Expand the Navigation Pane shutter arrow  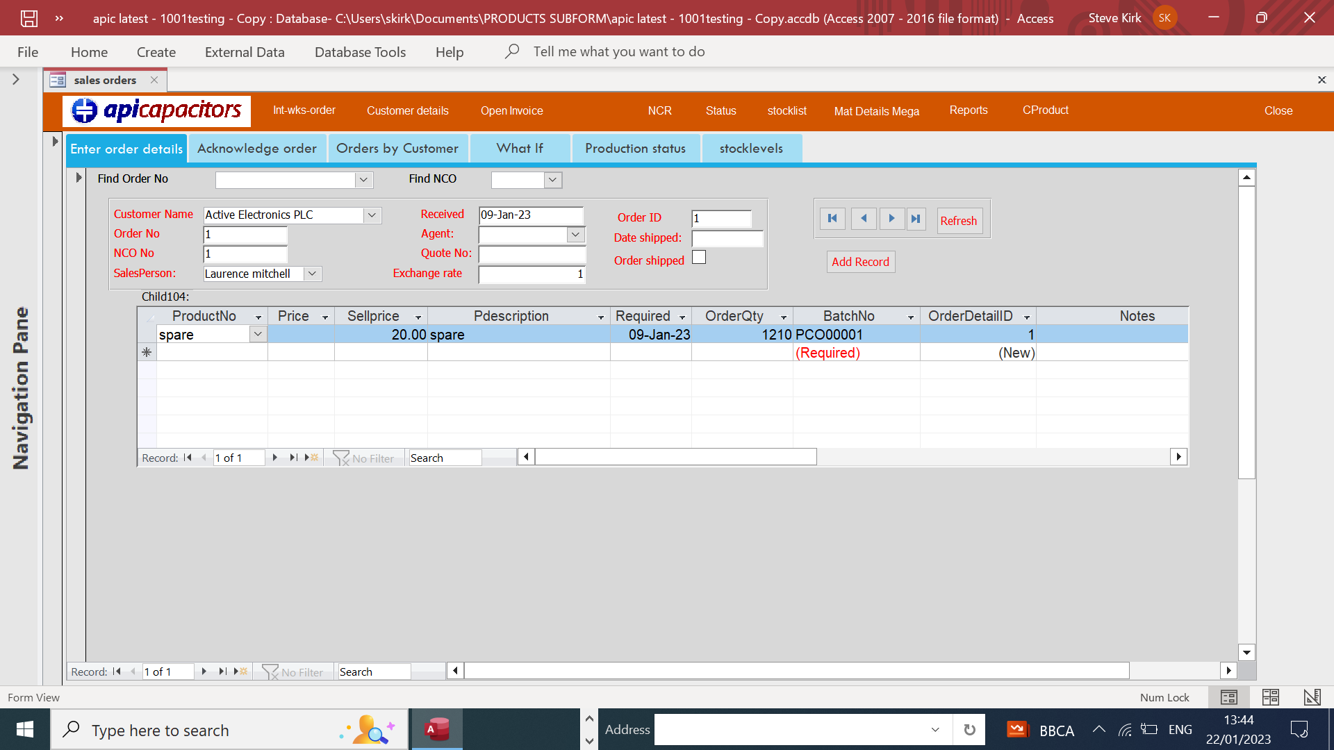(x=15, y=80)
